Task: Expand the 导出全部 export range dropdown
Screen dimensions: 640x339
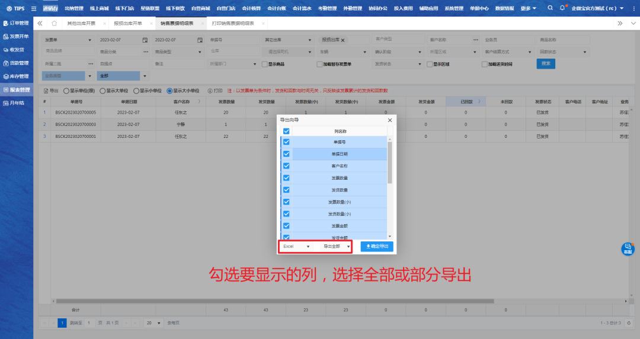Action: [336, 246]
